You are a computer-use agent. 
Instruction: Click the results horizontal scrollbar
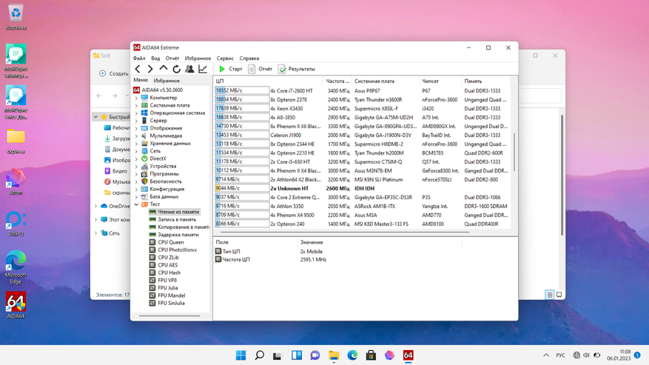345,232
